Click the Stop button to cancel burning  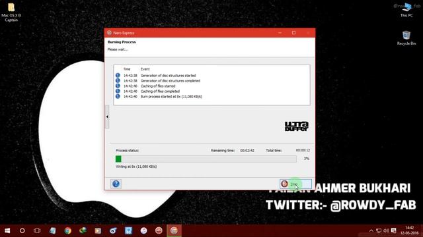(x=295, y=184)
